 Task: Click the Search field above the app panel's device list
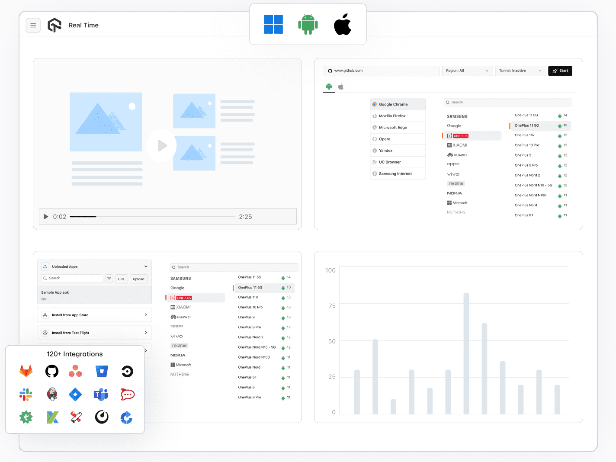point(234,267)
